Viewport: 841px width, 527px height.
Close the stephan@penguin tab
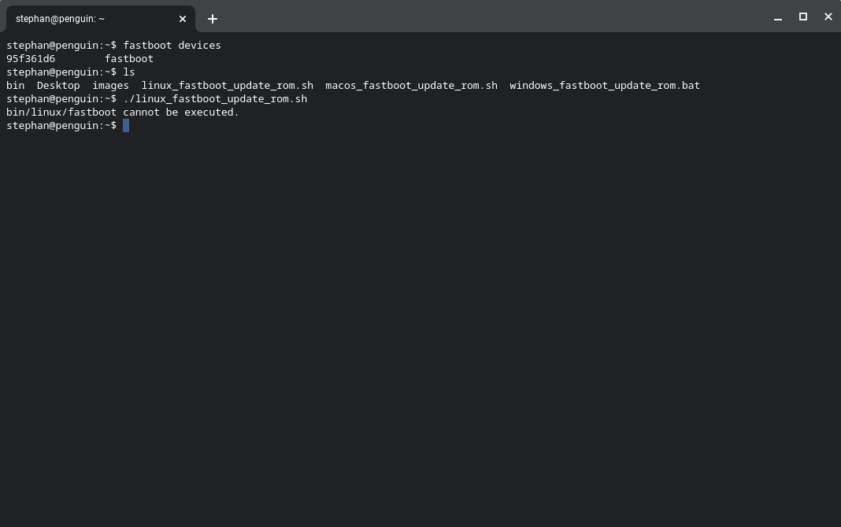pos(183,19)
